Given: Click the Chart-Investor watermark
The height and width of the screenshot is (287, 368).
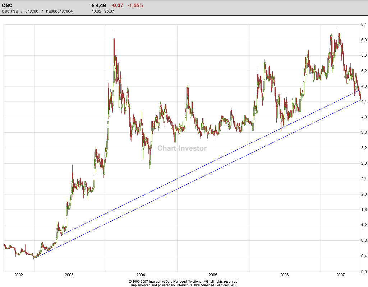Looking at the screenshot, I should pos(182,148).
